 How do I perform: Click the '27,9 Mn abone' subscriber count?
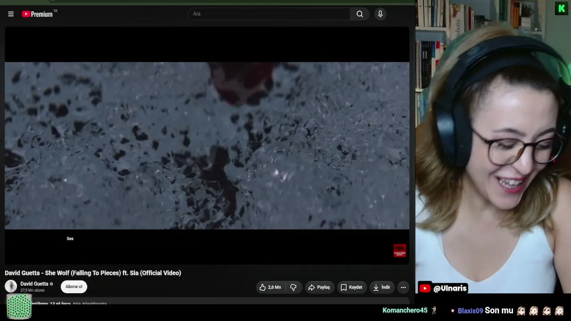coord(32,290)
